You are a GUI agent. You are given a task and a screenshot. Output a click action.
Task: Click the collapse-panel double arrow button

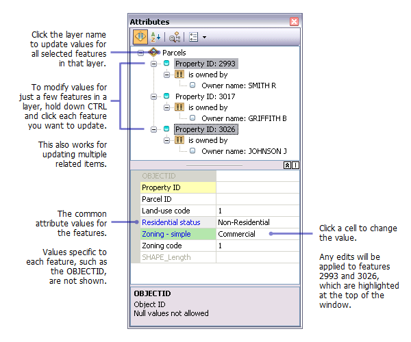point(287,165)
